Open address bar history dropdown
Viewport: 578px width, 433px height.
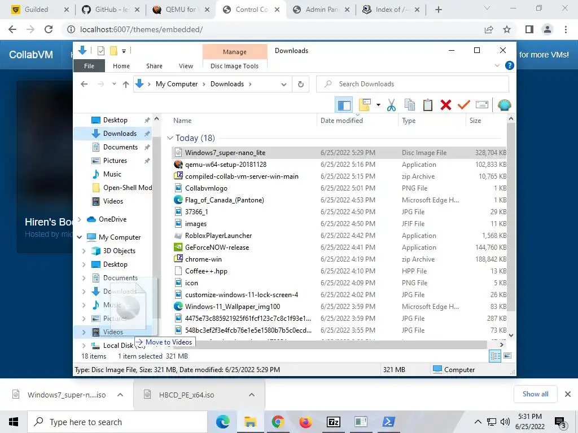[x=283, y=85]
